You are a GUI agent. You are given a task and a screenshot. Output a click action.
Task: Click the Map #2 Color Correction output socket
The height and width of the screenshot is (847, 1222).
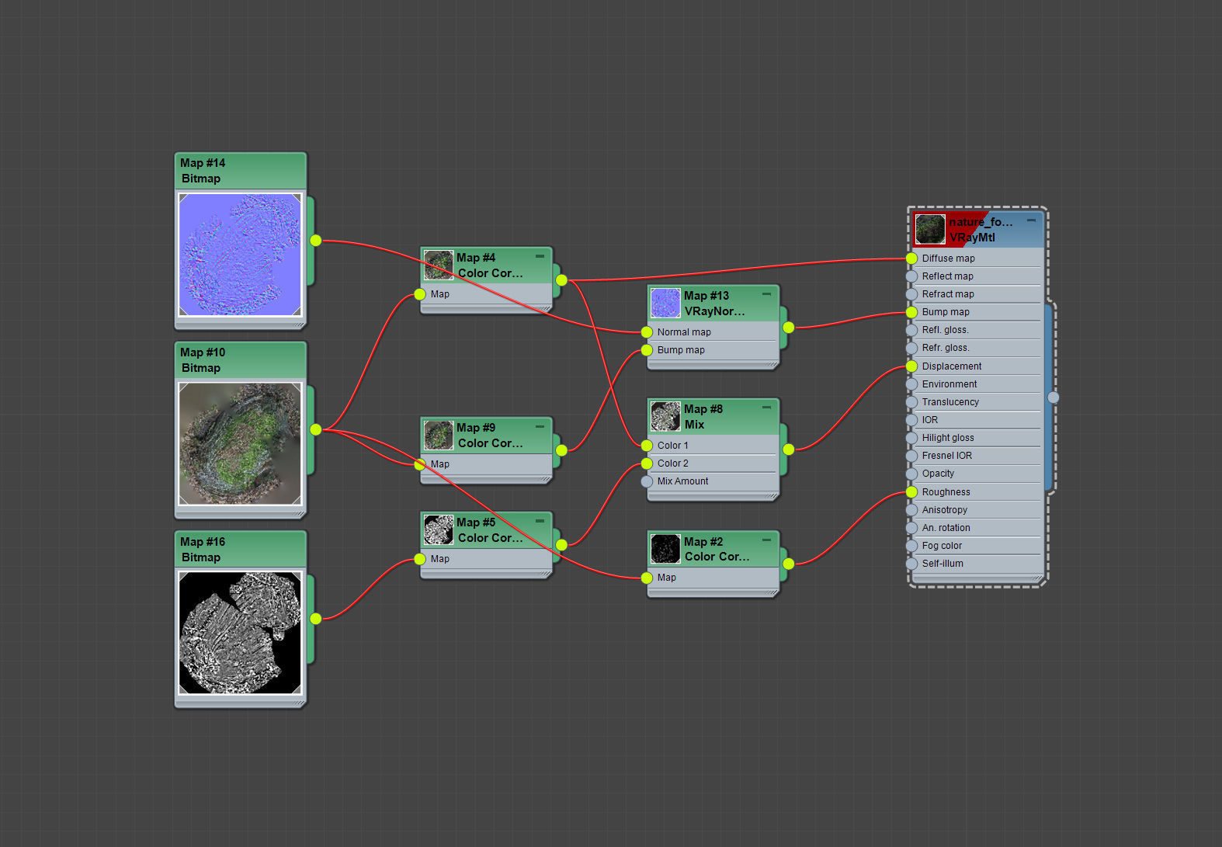coord(788,564)
